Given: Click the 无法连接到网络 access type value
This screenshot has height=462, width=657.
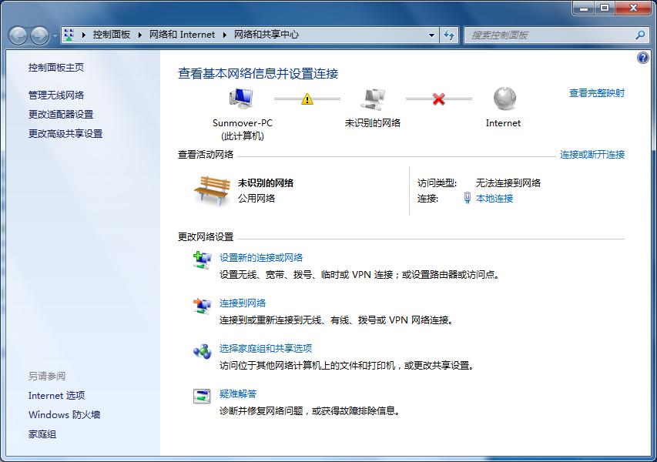Looking at the screenshot, I should [508, 183].
